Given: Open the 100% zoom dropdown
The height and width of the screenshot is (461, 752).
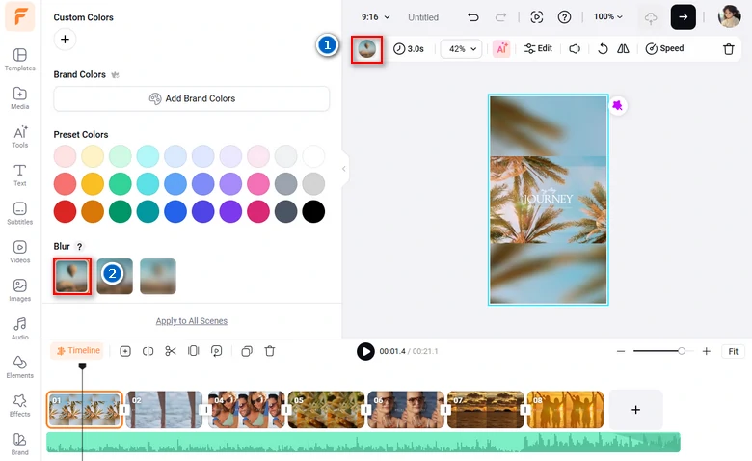Looking at the screenshot, I should (607, 17).
